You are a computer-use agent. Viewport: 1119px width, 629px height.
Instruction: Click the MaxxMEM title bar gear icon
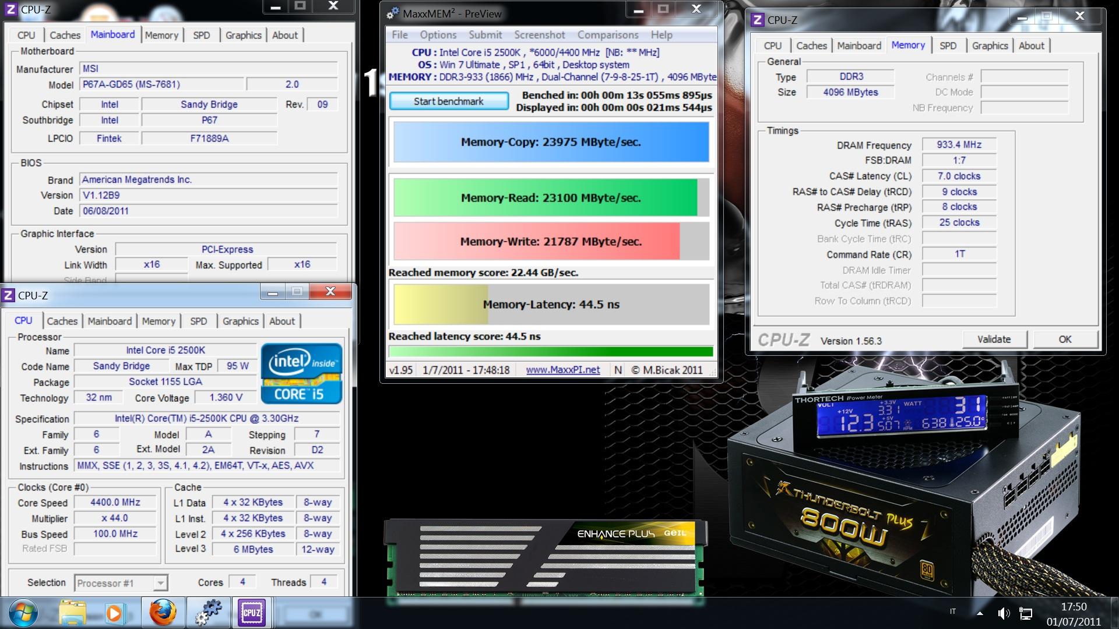click(x=393, y=13)
